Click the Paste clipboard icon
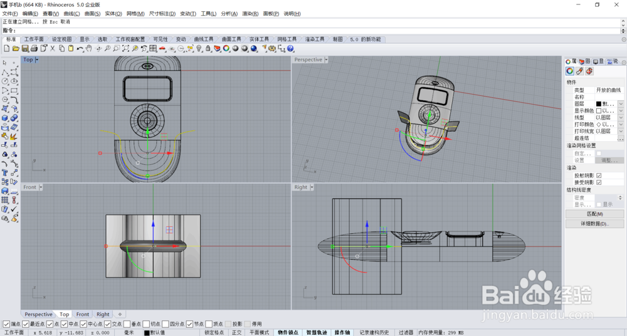The height and width of the screenshot is (336, 627). pos(71,48)
